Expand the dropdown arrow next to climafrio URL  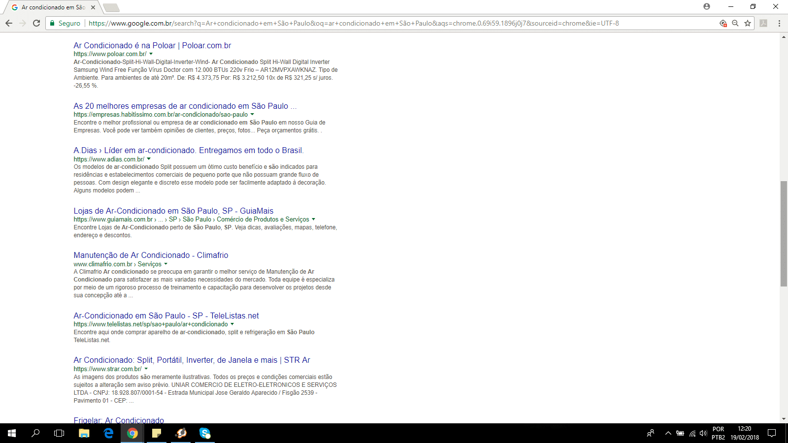(x=166, y=264)
